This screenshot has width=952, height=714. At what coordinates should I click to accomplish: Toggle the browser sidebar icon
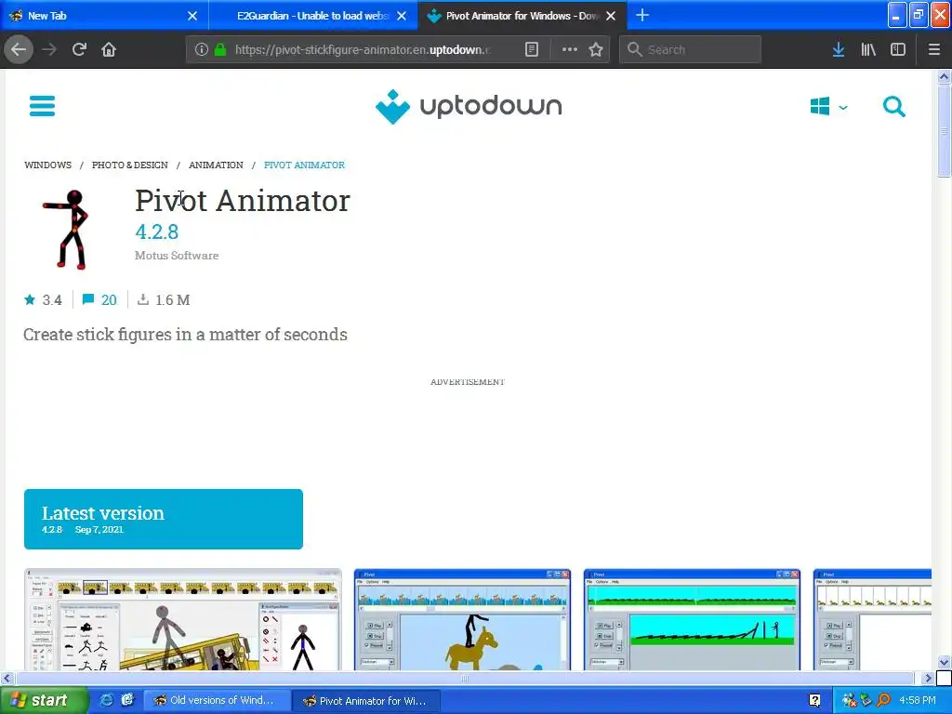898,50
